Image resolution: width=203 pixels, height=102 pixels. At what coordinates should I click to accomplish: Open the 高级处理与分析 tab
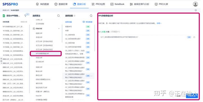[x=140, y=4]
